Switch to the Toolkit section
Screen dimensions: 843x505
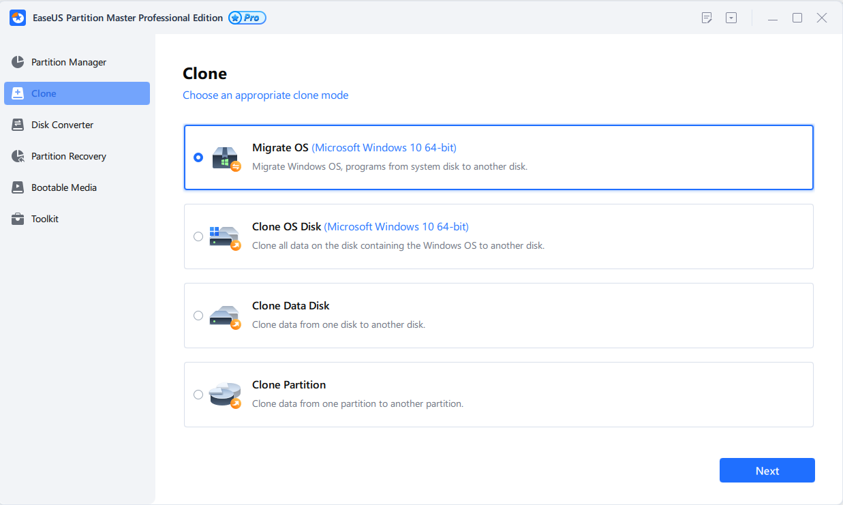point(45,219)
